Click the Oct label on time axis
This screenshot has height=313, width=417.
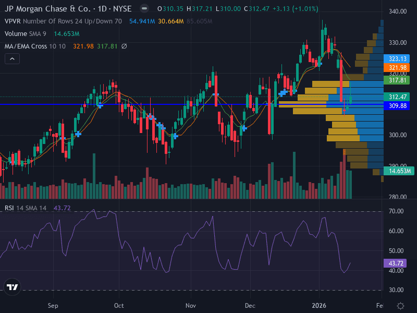point(119,306)
